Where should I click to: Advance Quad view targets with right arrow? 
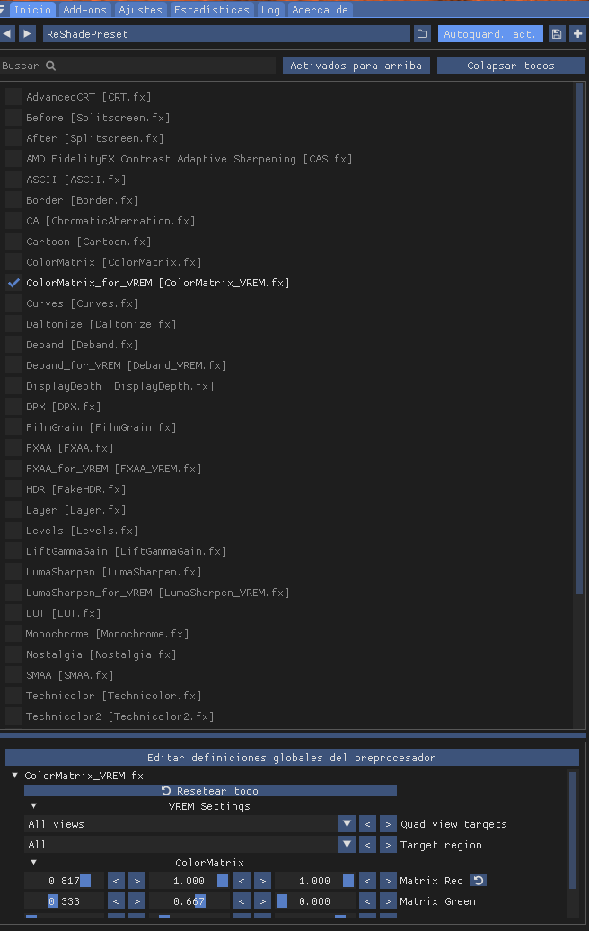(x=388, y=824)
